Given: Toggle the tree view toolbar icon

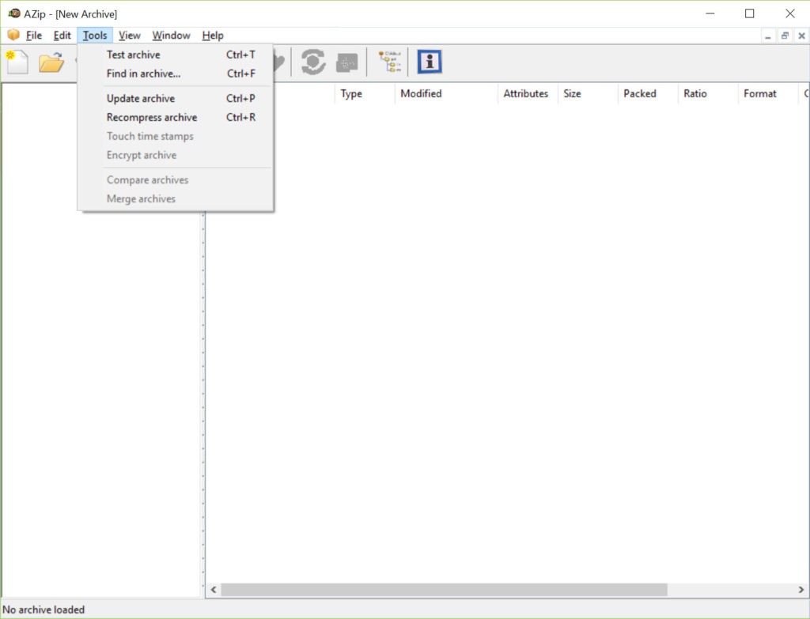Looking at the screenshot, I should [x=389, y=62].
